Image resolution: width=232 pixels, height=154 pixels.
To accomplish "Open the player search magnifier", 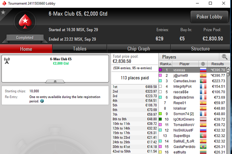I will [225, 57].
